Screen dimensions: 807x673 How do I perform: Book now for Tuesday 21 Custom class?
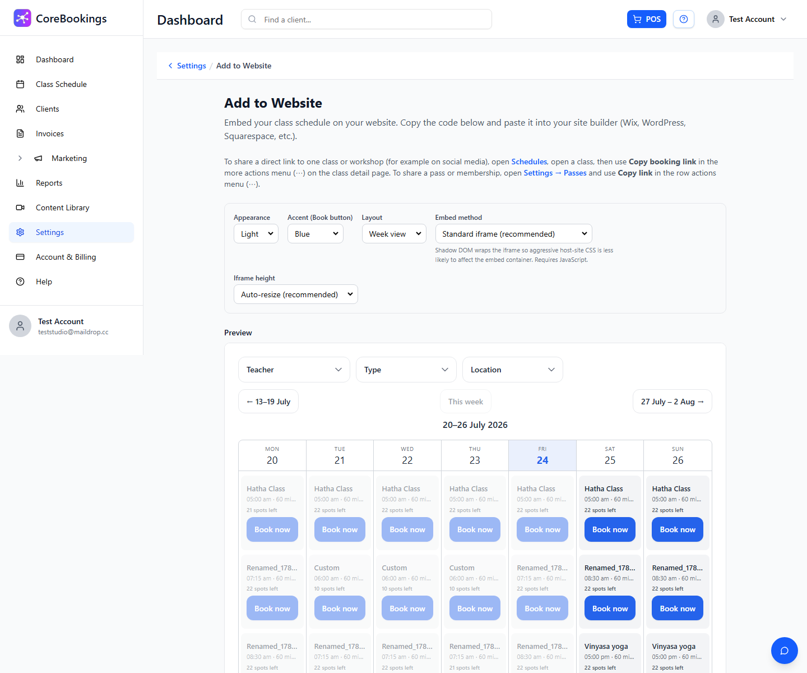click(340, 609)
